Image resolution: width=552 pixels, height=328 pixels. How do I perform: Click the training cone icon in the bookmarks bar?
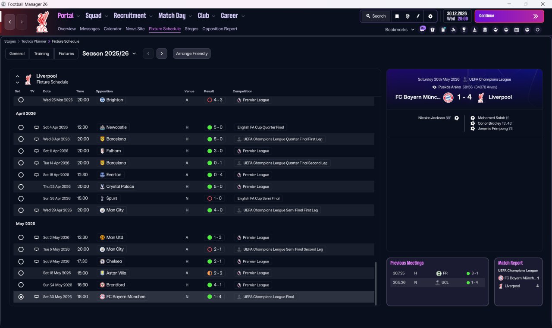click(474, 30)
